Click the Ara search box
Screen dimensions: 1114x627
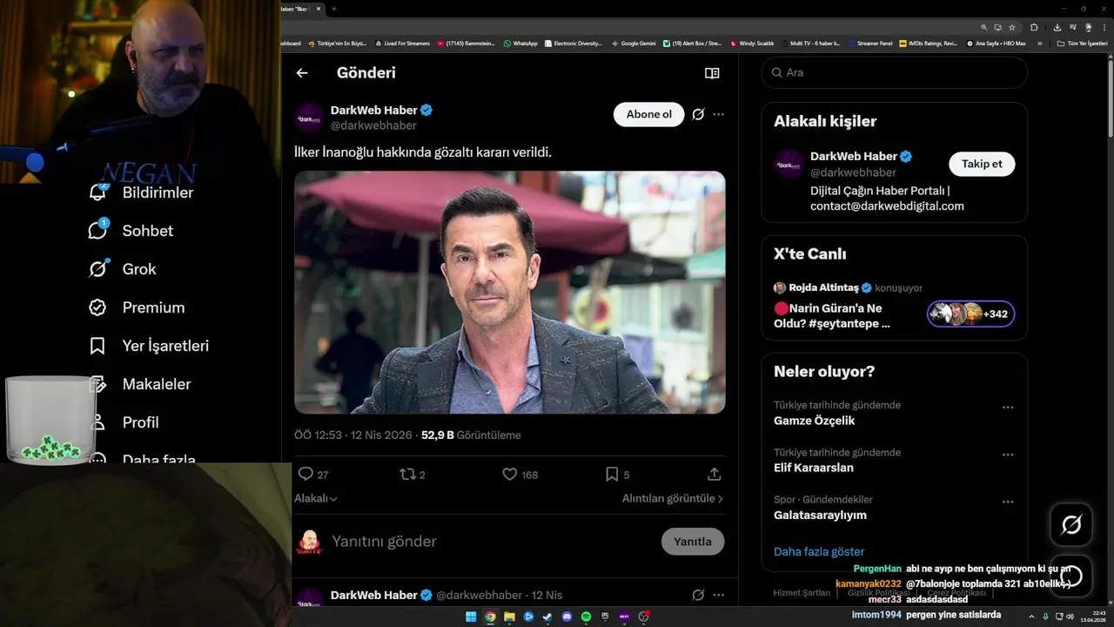point(895,72)
